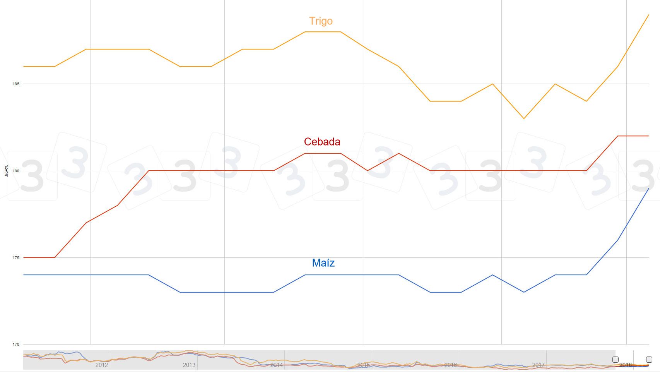Click the 2018 label between range handles

pos(626,365)
